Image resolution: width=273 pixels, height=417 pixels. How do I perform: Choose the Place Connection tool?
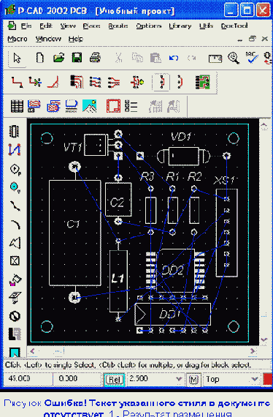pyautogui.click(x=15, y=150)
